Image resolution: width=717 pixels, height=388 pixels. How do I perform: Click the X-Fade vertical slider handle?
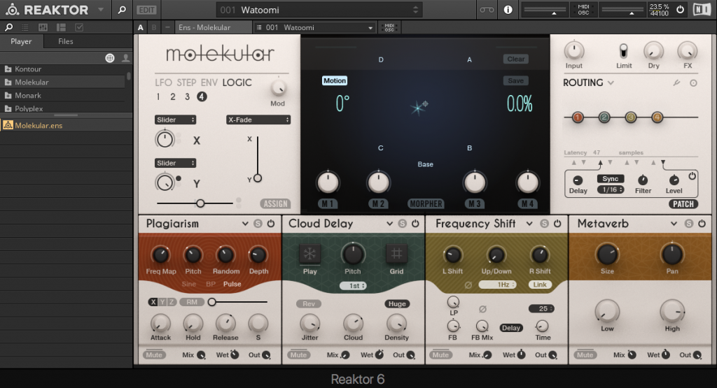(x=258, y=178)
